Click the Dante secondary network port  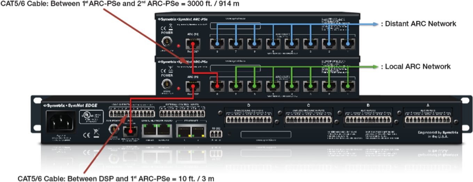click(x=164, y=130)
